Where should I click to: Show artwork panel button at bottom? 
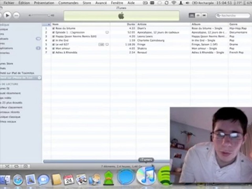coord(25,166)
